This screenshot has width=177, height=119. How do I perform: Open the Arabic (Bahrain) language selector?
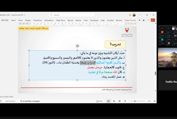pos(10,101)
